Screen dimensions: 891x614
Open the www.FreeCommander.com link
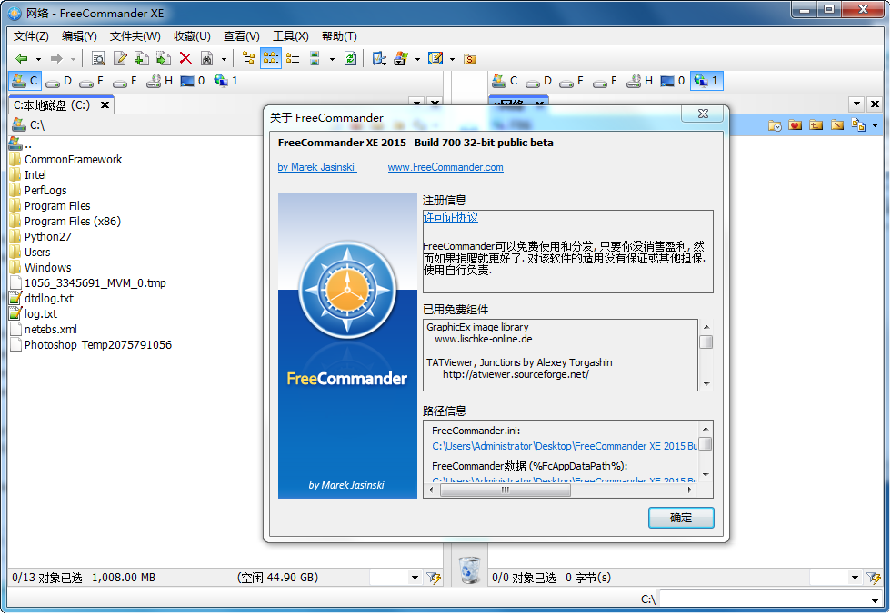pos(445,167)
